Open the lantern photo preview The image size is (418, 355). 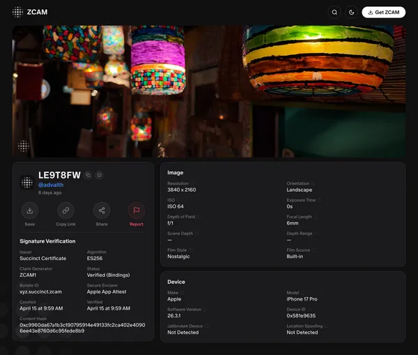coord(209,91)
